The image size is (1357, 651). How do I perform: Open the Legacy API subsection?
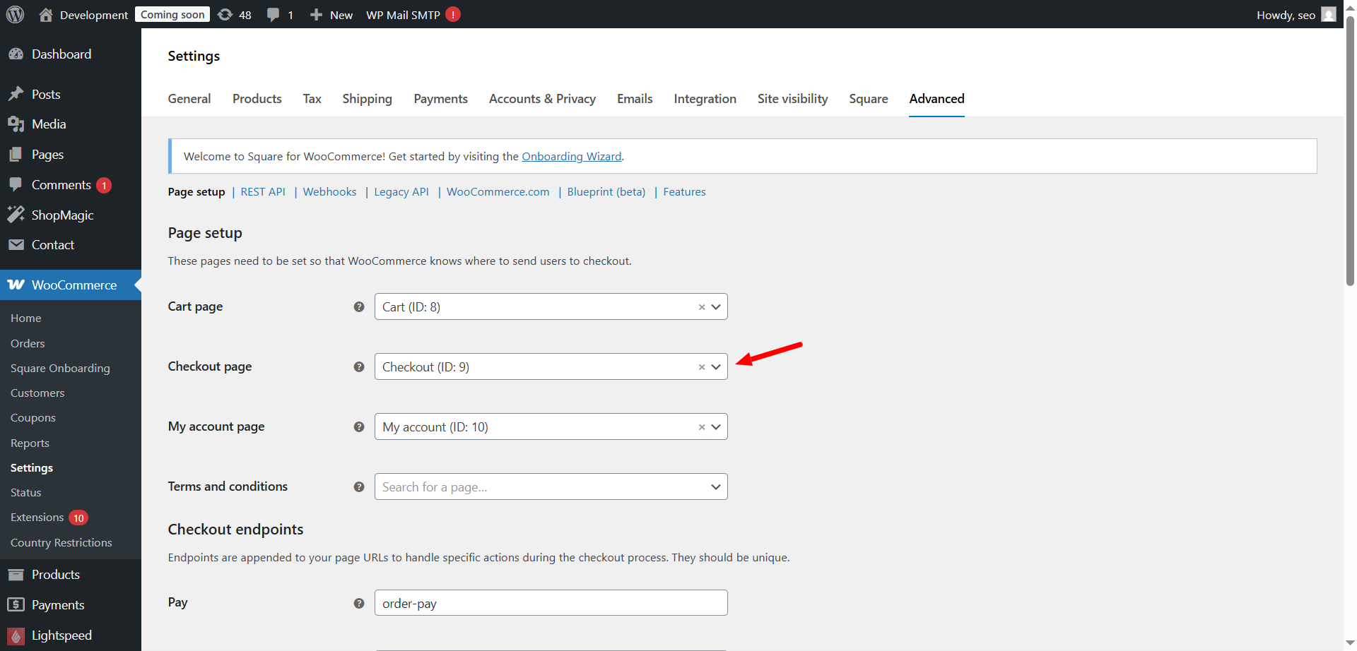(401, 192)
